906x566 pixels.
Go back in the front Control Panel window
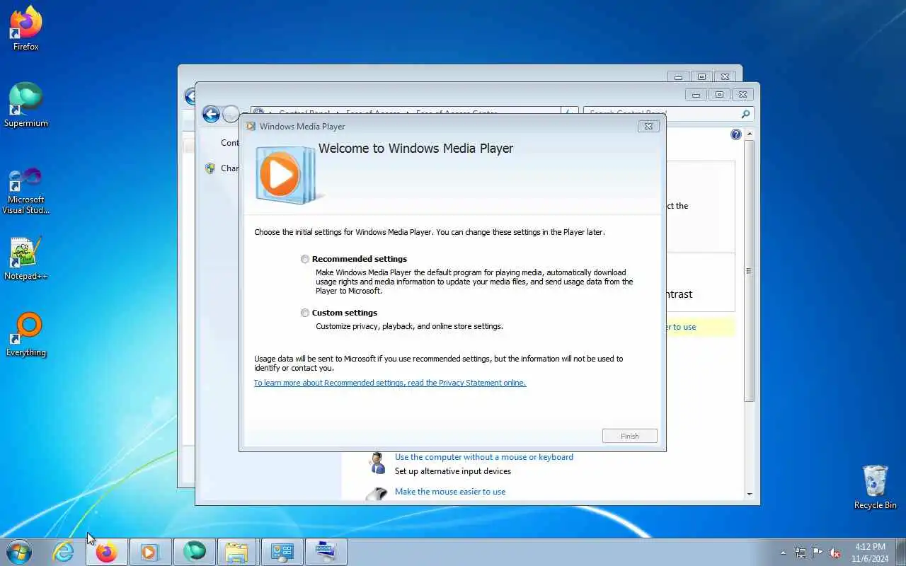click(211, 114)
